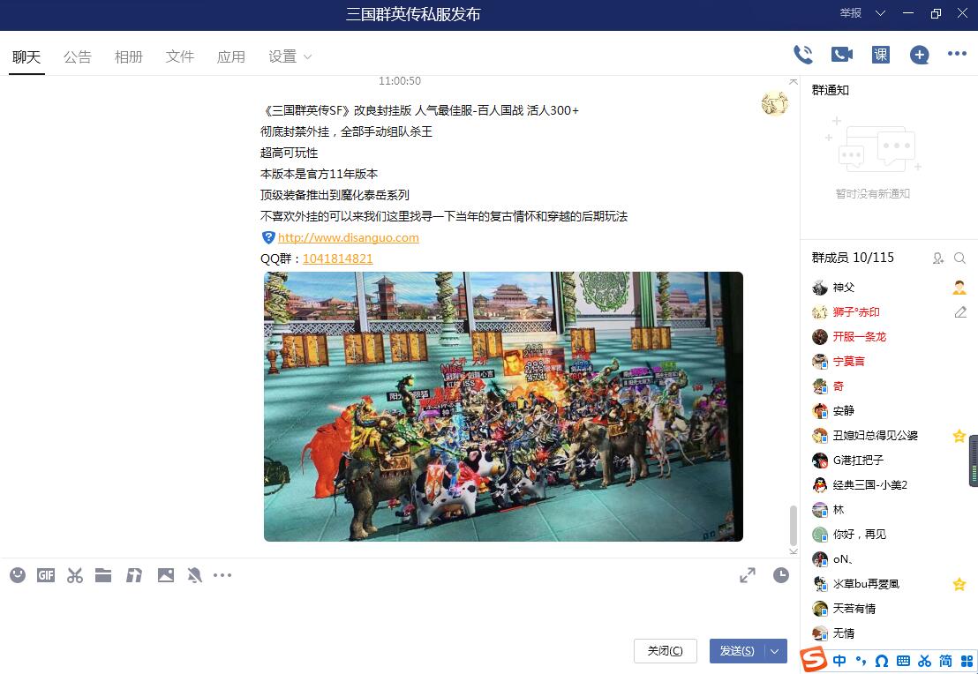Viewport: 978px width, 674px height.
Task: Click the plus icon to invite members
Action: point(920,55)
